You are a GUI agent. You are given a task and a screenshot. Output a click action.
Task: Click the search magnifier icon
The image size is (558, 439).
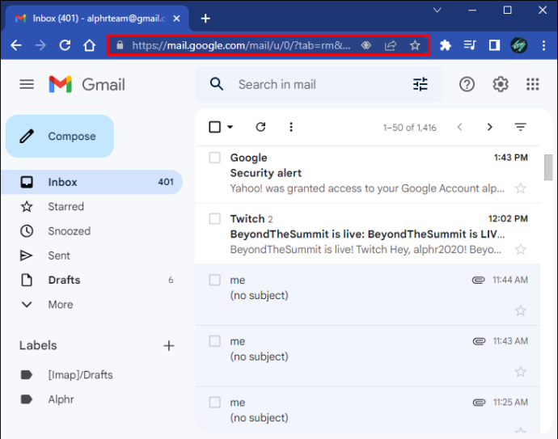pos(217,84)
